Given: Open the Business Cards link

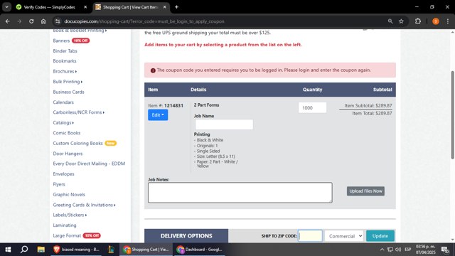Looking at the screenshot, I should (x=68, y=92).
